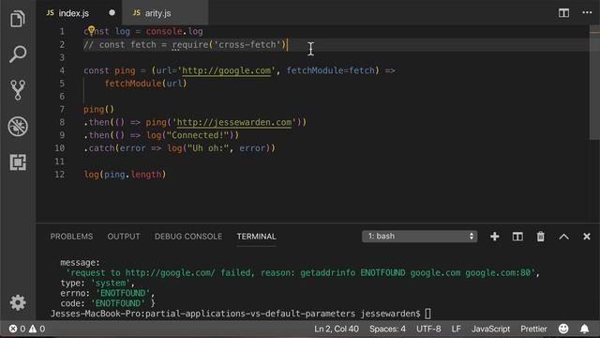Open the Manage settings gear
The width and height of the screenshot is (600, 338).
point(18,302)
